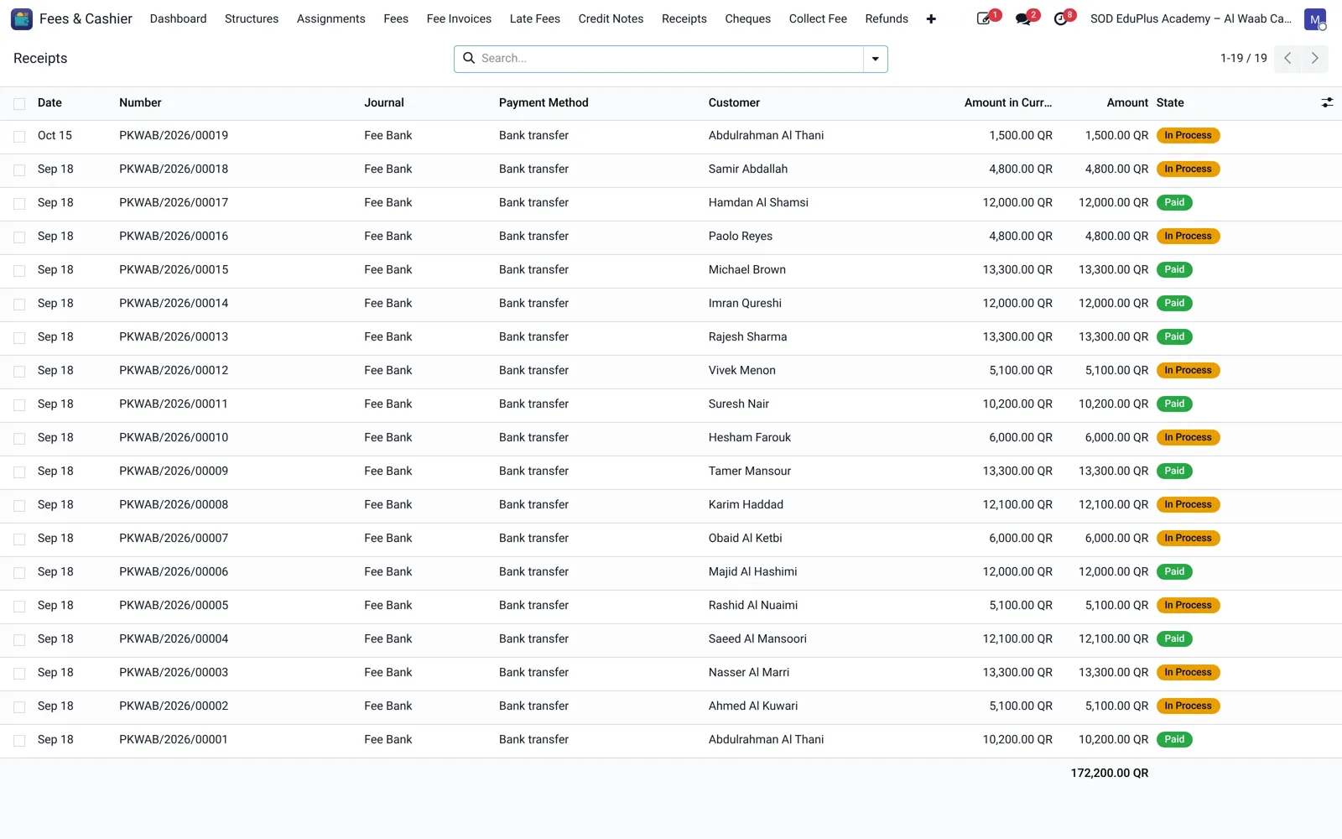Click customer Saeed Al Mansoori
The width and height of the screenshot is (1342, 839).
757,638
